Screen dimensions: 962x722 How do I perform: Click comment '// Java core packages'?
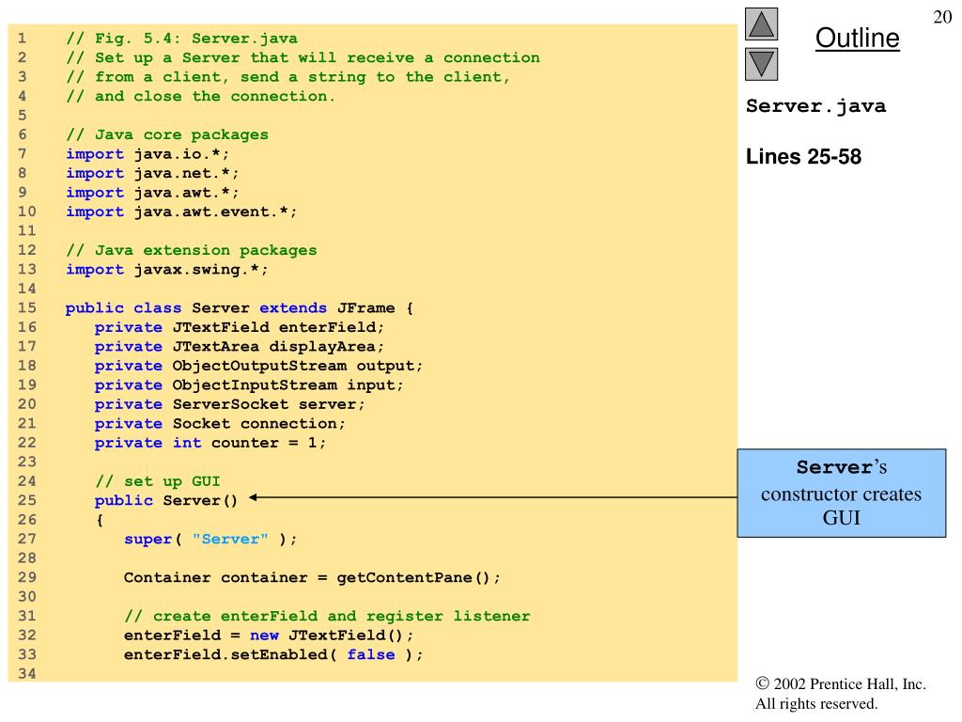pos(167,135)
